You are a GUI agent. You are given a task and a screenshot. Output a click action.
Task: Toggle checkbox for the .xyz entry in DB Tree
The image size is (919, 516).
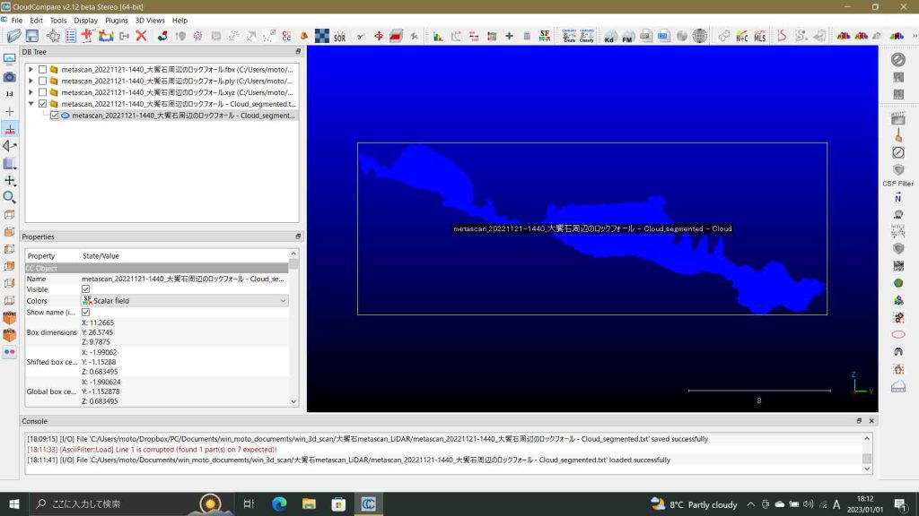[43, 92]
